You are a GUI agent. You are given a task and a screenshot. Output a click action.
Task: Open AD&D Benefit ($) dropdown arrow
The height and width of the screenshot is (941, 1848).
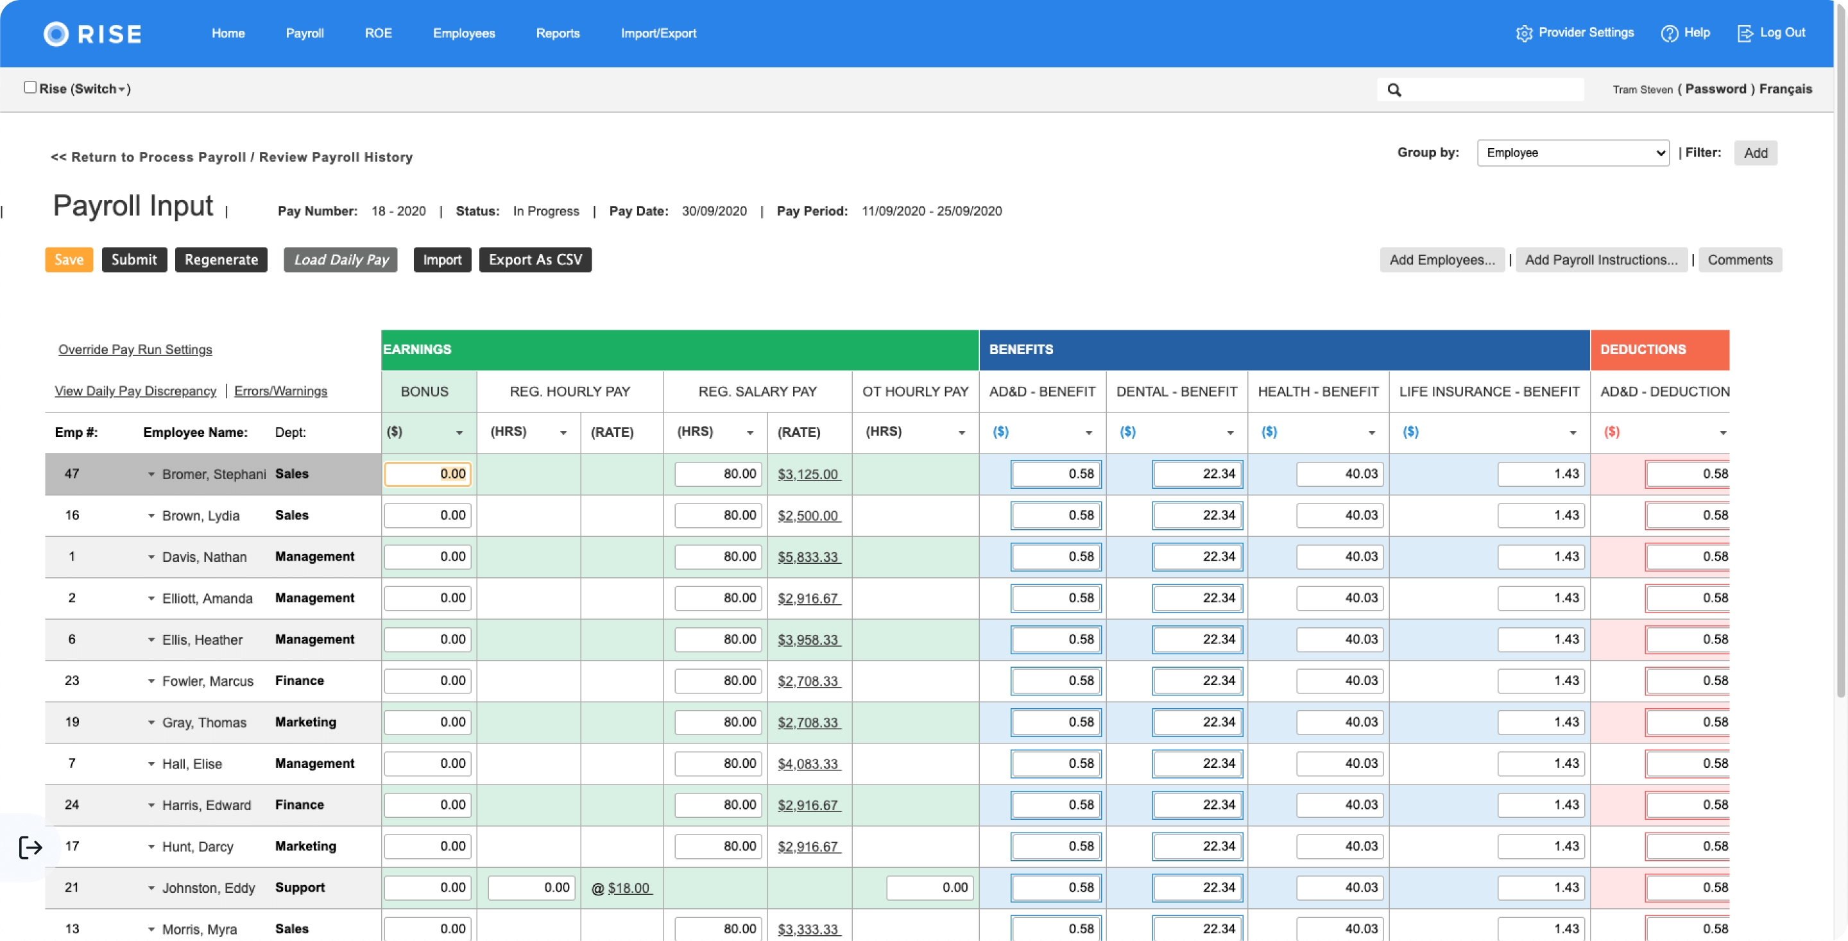[1088, 432]
